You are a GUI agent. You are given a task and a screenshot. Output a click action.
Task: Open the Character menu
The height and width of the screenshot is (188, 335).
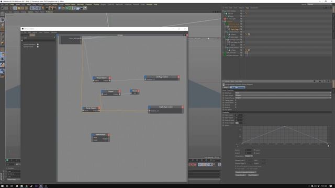coord(88,5)
